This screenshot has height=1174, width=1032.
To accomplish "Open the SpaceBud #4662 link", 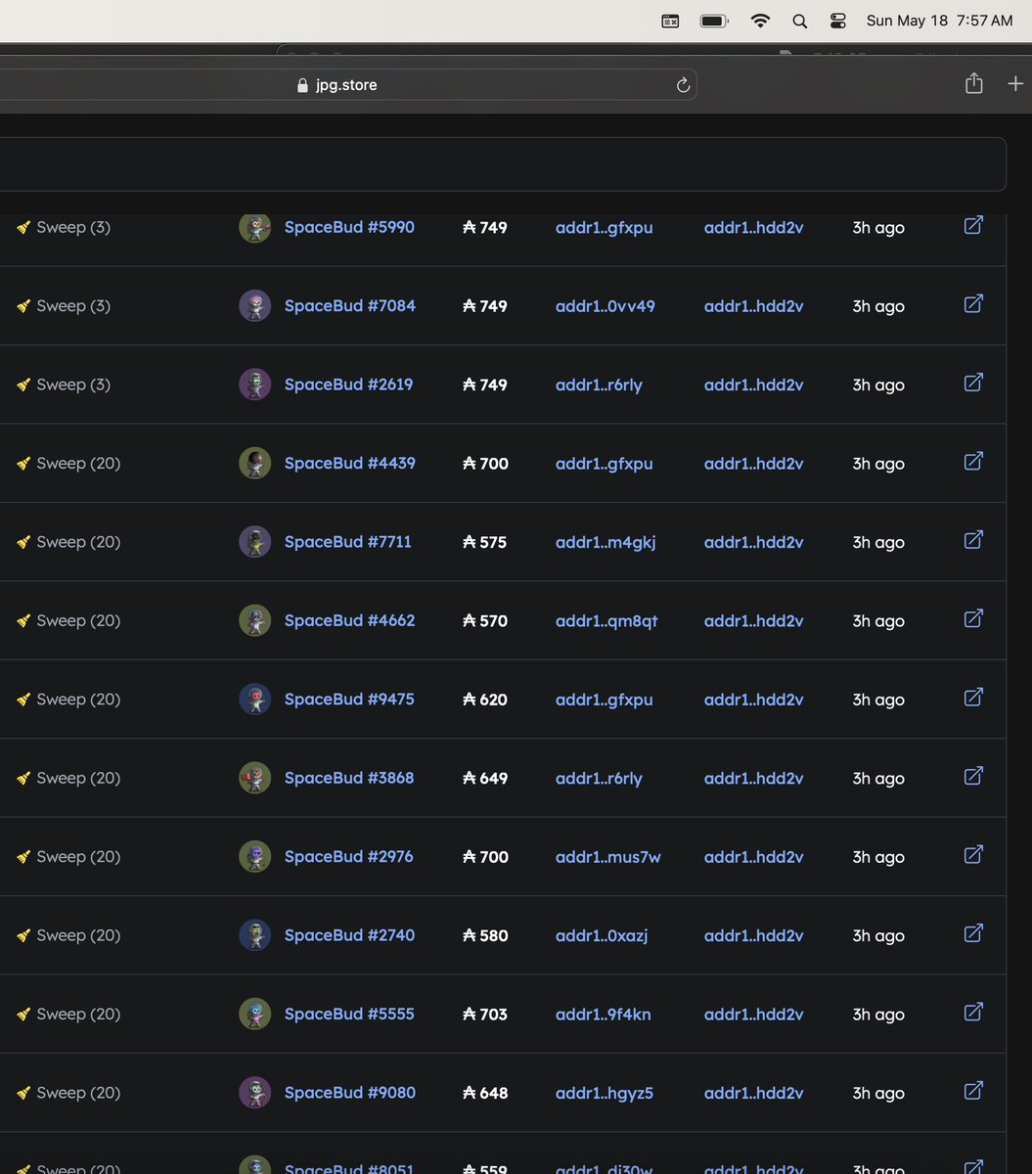I will click(349, 620).
